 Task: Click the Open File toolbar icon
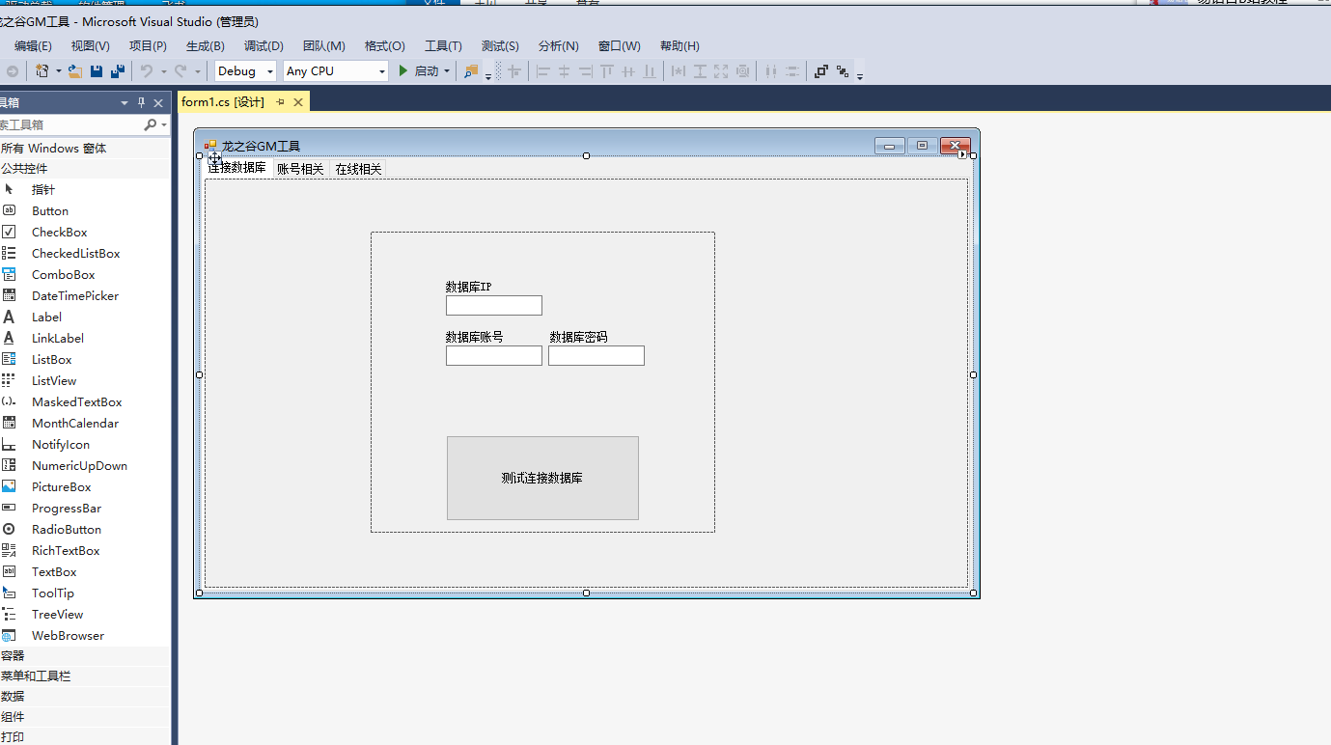point(74,70)
